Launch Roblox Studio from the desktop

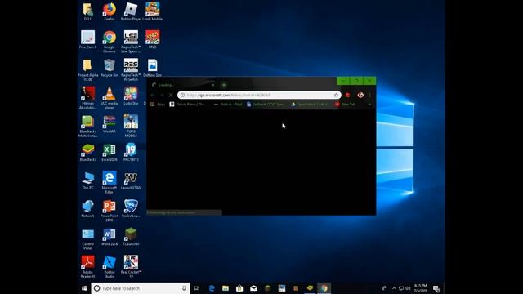click(x=109, y=267)
